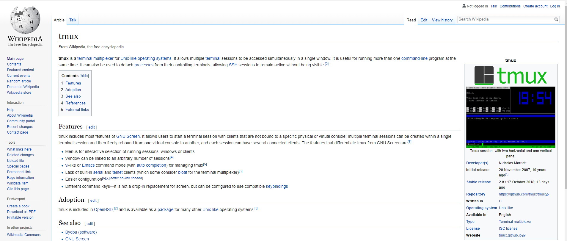Open terminal multiplexer link in intro

coord(95,59)
